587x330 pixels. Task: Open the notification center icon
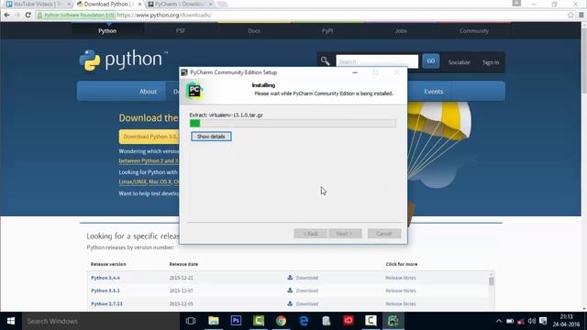coord(543,321)
